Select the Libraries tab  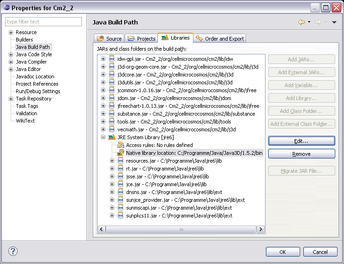click(175, 38)
